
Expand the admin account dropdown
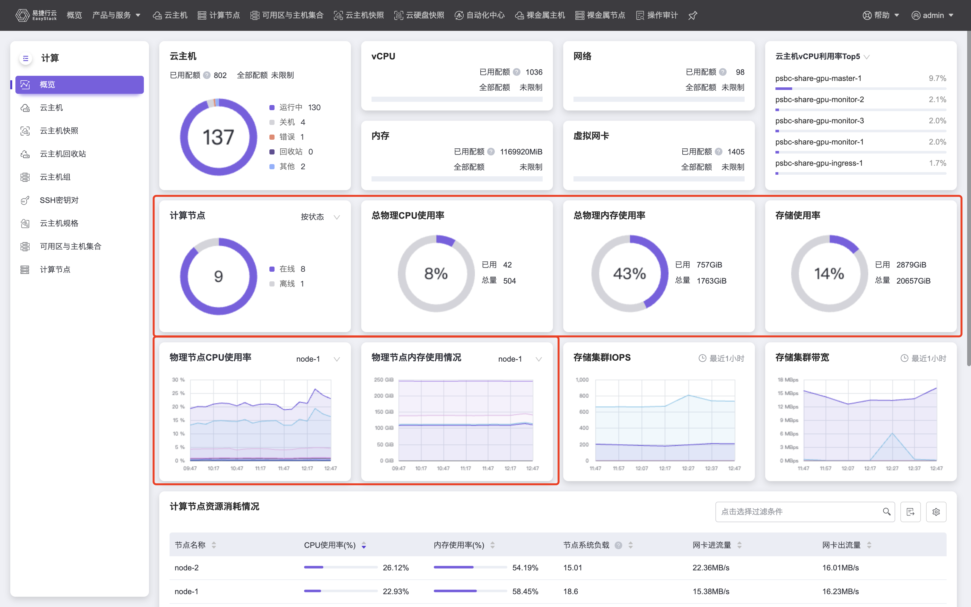tap(933, 15)
